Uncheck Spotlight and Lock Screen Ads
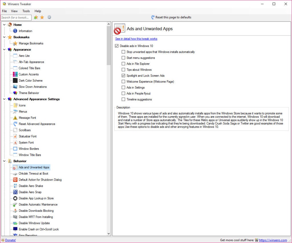Screen dimensions: 292x243 click(123, 75)
